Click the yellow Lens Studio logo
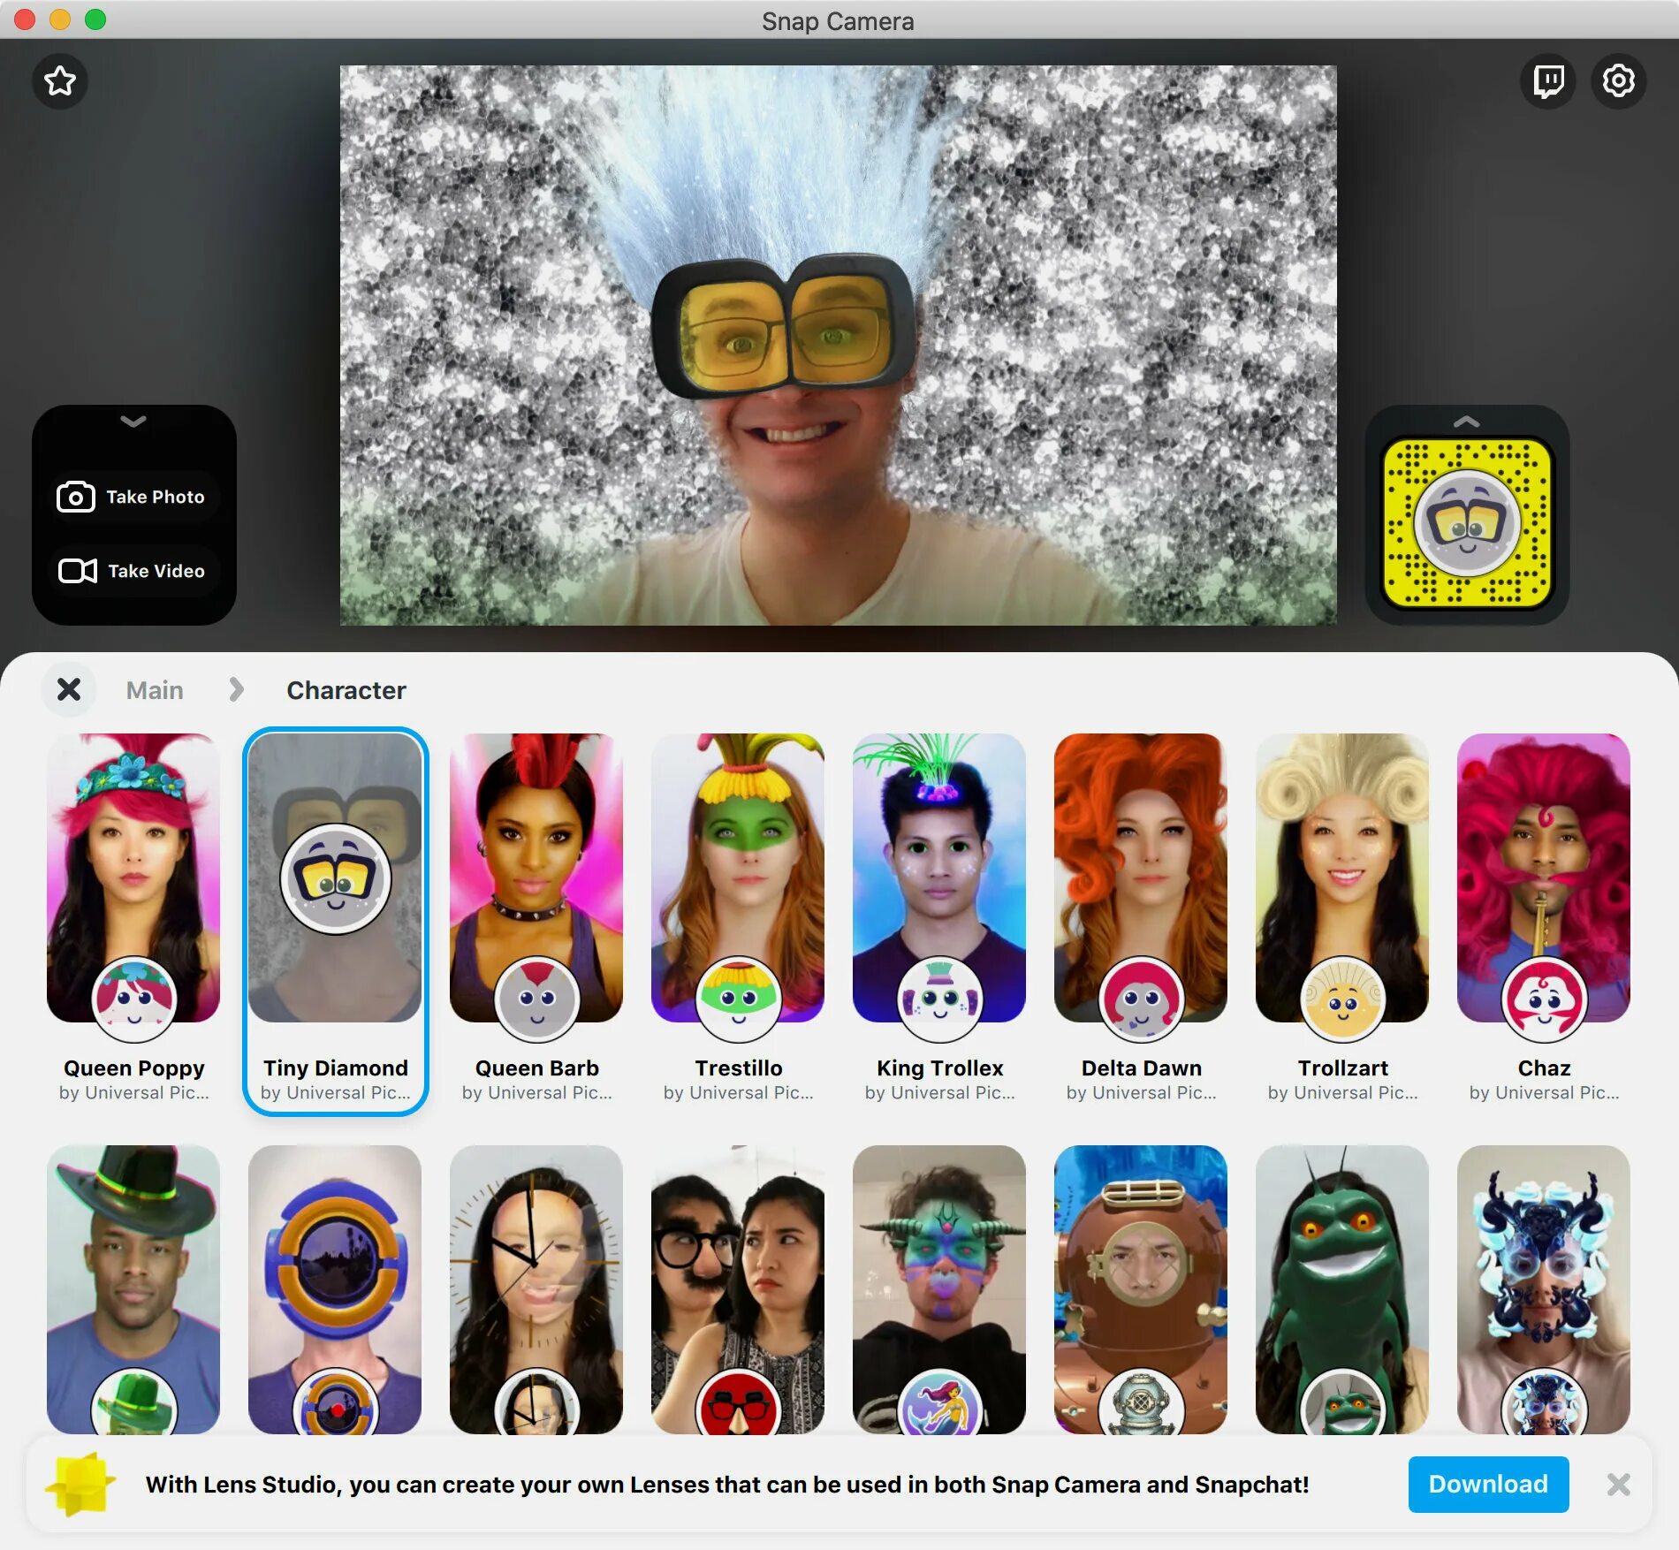 point(80,1484)
